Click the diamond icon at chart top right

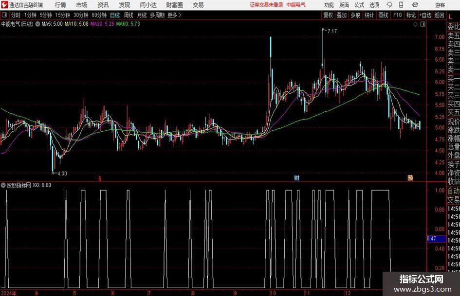[x=415, y=24]
